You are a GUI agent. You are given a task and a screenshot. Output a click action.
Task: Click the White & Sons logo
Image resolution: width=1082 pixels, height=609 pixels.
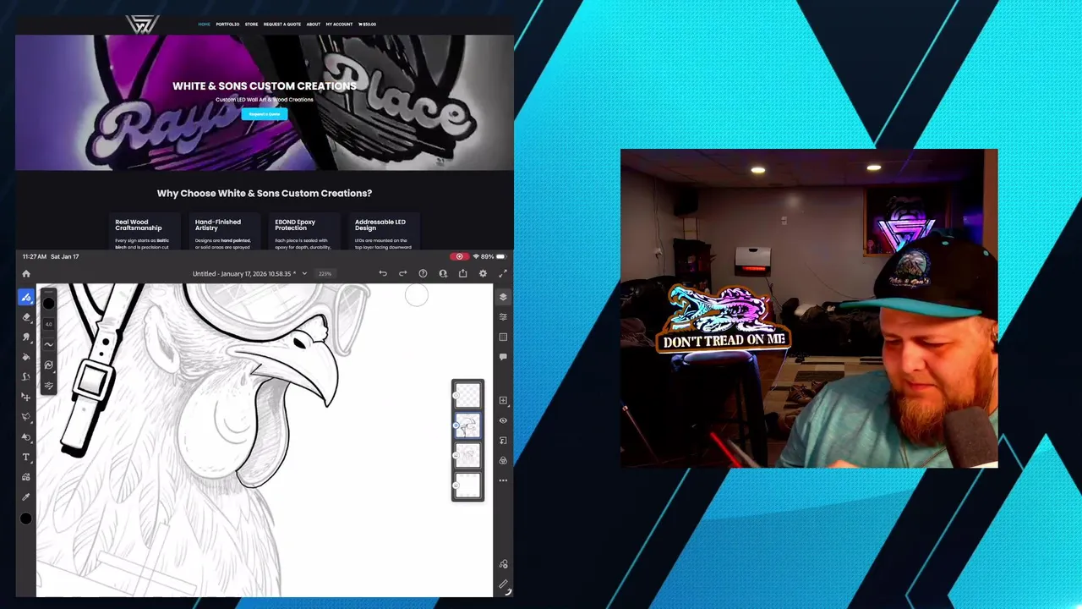[x=142, y=25]
